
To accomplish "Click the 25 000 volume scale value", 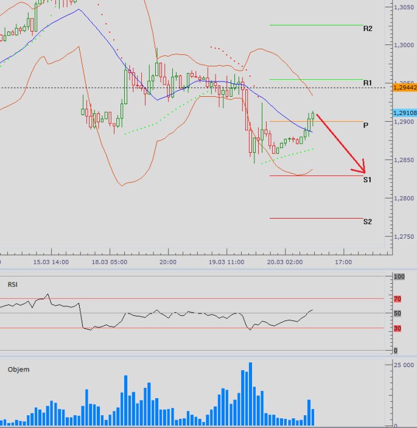I will pos(404,365).
